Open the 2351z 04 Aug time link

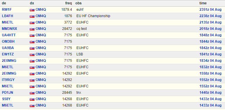coord(210,10)
